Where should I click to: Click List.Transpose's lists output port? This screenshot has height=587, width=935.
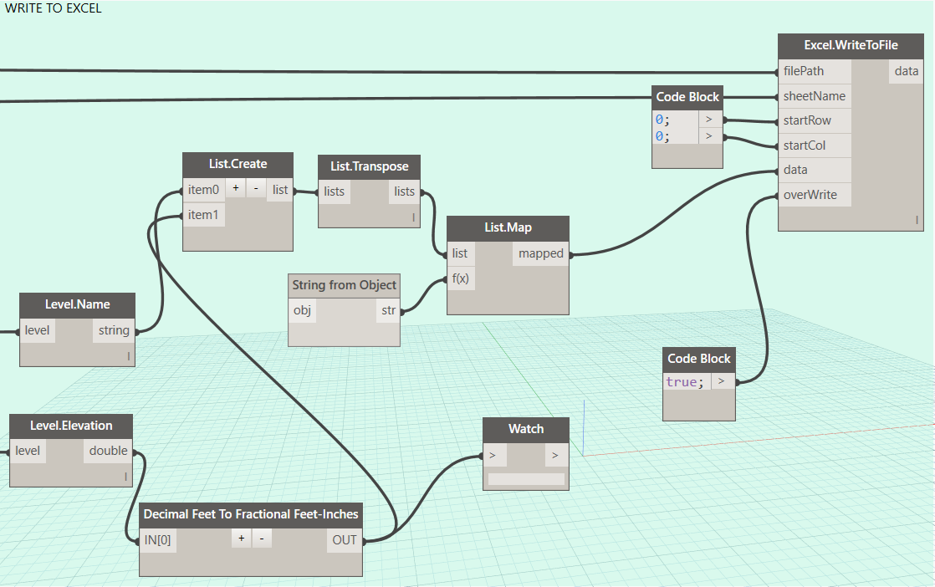point(404,191)
